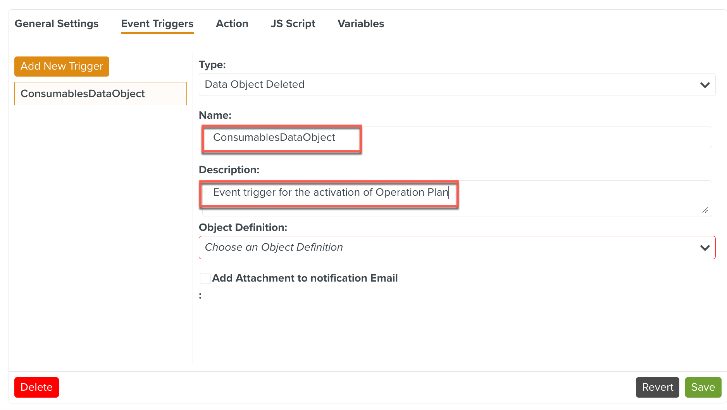Click the Description textarea resize handle
The height and width of the screenshot is (410, 727).
[705, 210]
